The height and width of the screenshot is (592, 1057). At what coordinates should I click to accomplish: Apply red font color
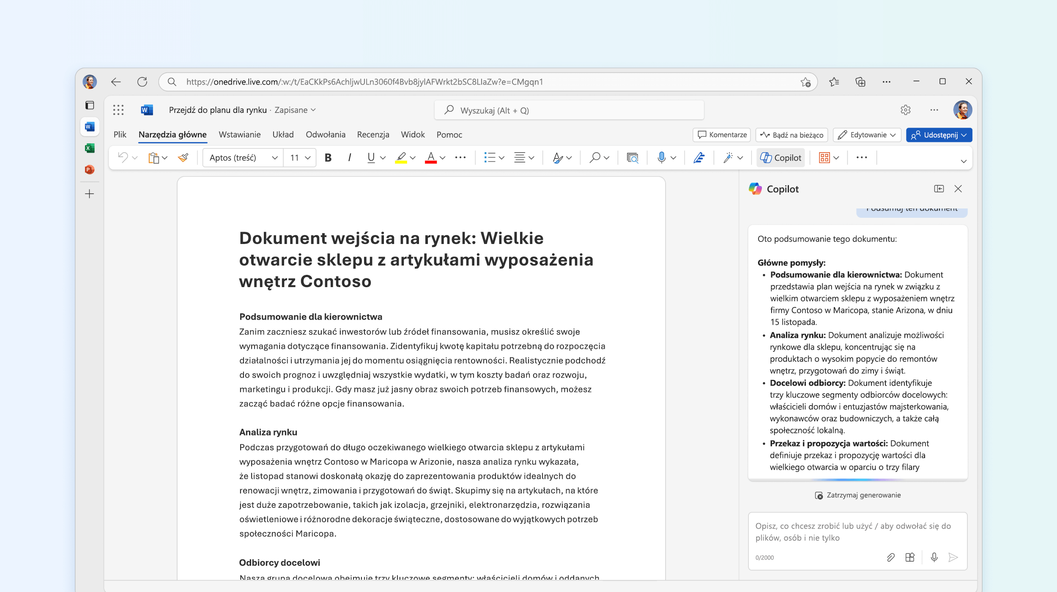(x=430, y=158)
